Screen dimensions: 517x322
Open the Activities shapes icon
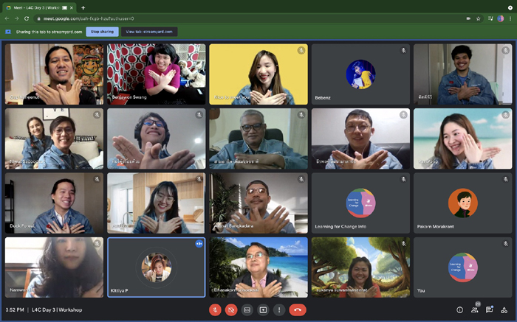(504, 309)
